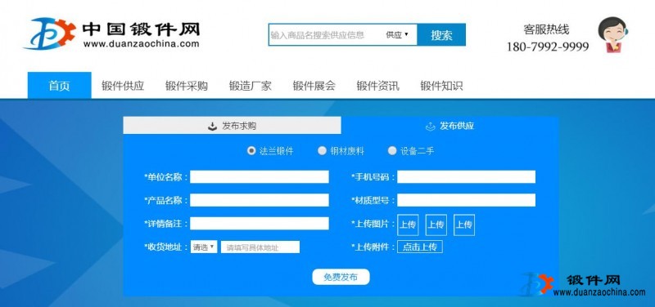Screen dimensions: 655x307
Task: Click the third 上传 image button
Action: [464, 225]
